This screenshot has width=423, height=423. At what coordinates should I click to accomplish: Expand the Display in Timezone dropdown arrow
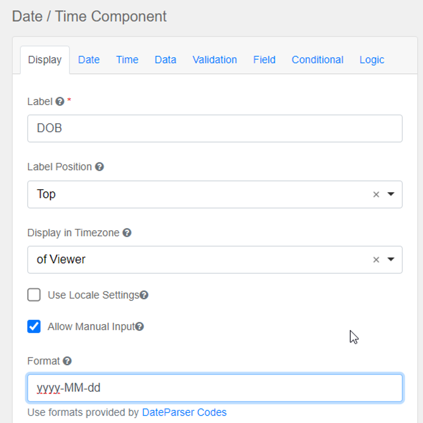point(391,260)
